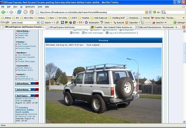Click the green Back arrow button
186x128 pixels.
click(3, 12)
